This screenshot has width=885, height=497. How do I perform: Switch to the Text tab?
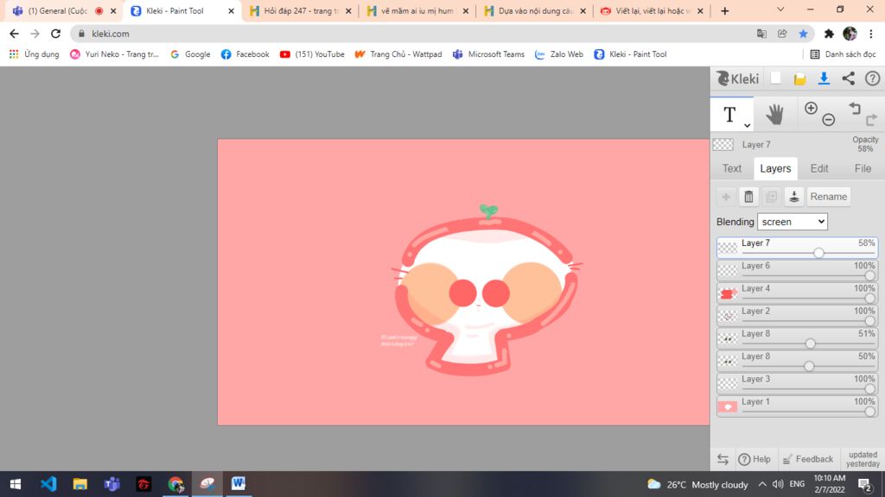coord(732,168)
